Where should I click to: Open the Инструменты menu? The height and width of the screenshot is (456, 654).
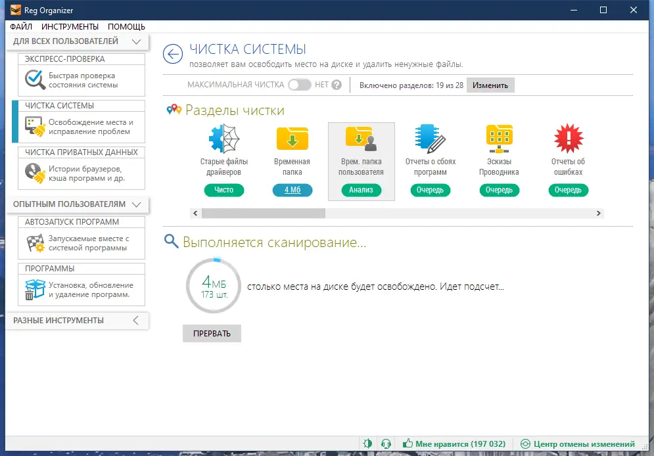pos(70,27)
